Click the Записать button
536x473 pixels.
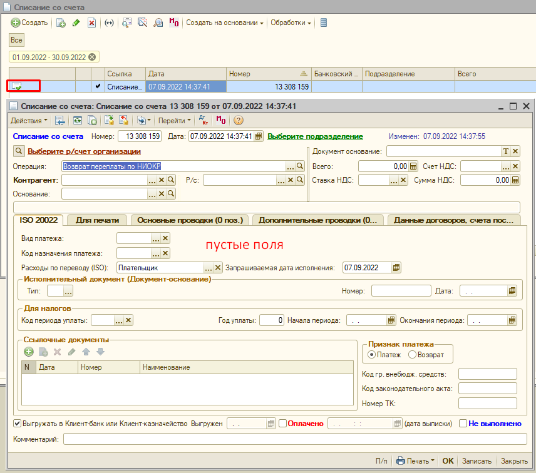click(x=477, y=461)
